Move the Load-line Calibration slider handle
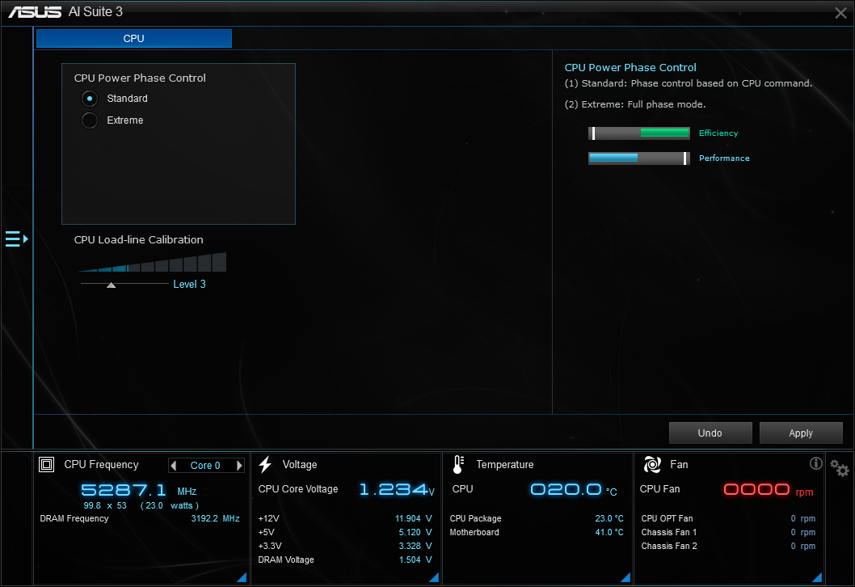The image size is (855, 587). (112, 285)
